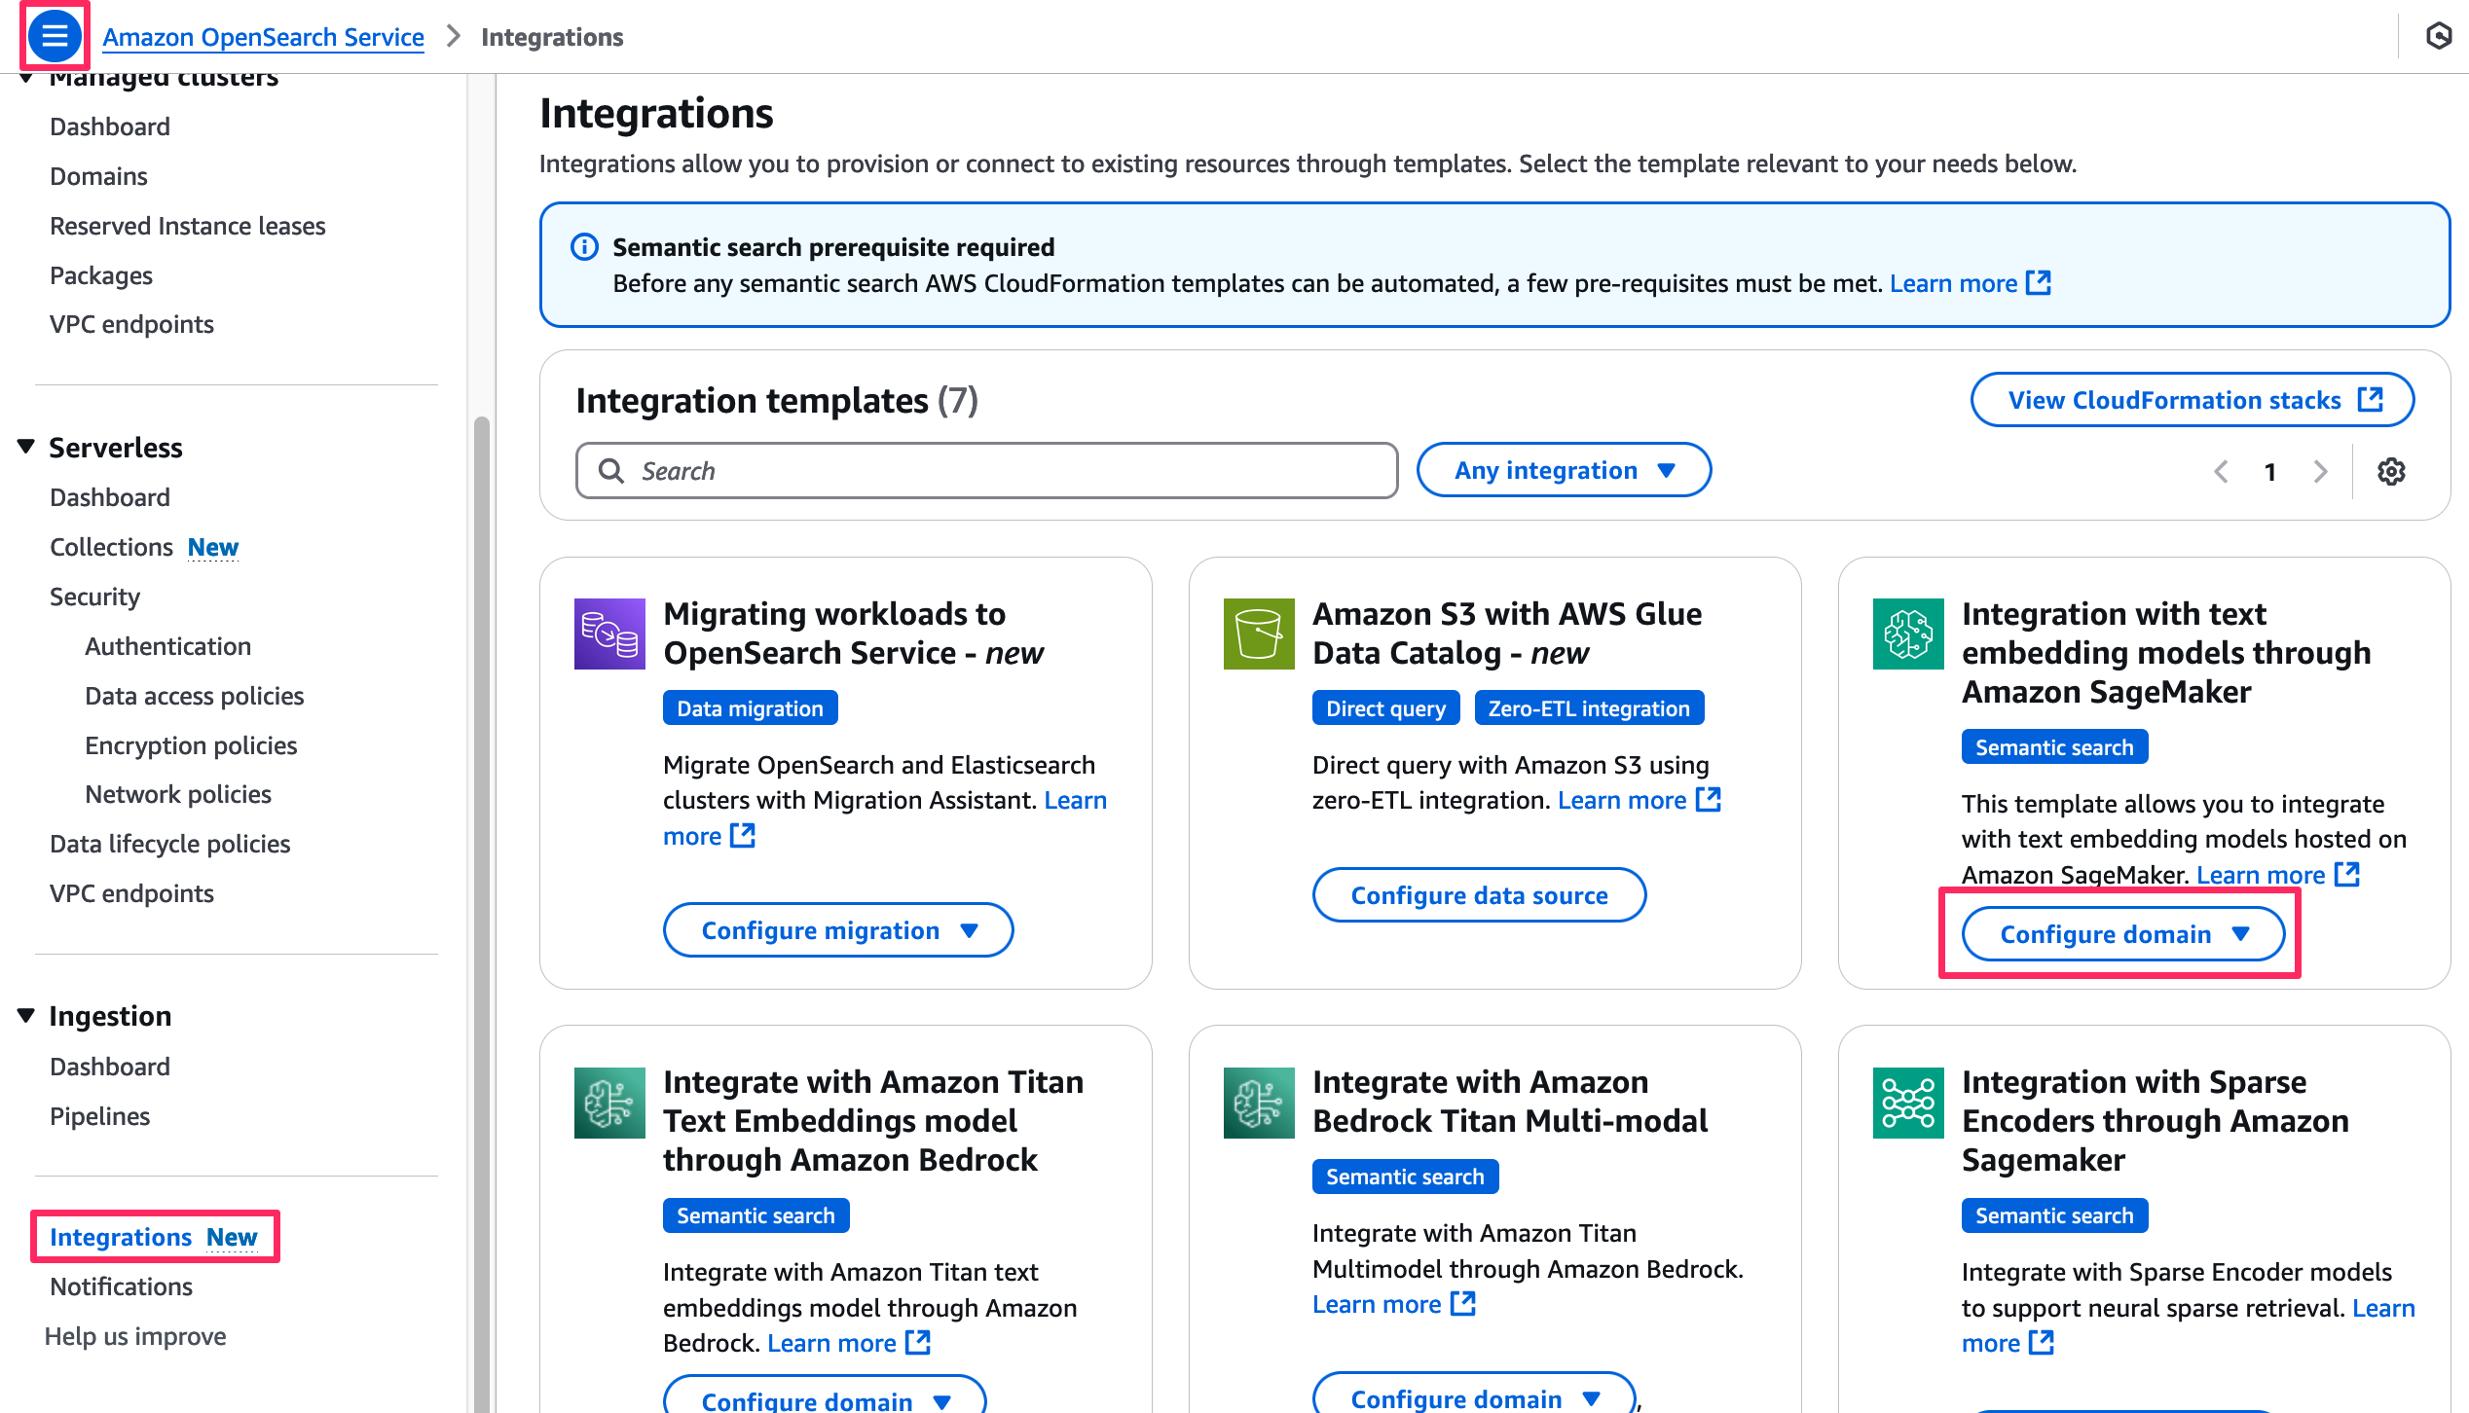Click the table preferences gear icon
The image size is (2469, 1413).
(x=2391, y=472)
